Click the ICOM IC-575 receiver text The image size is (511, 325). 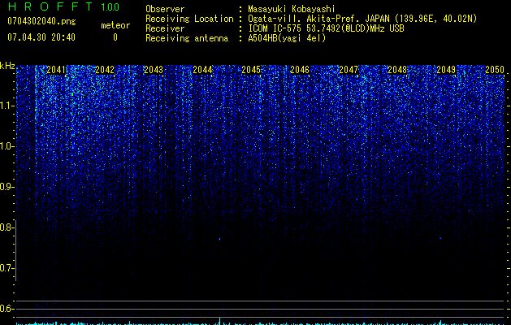326,28
